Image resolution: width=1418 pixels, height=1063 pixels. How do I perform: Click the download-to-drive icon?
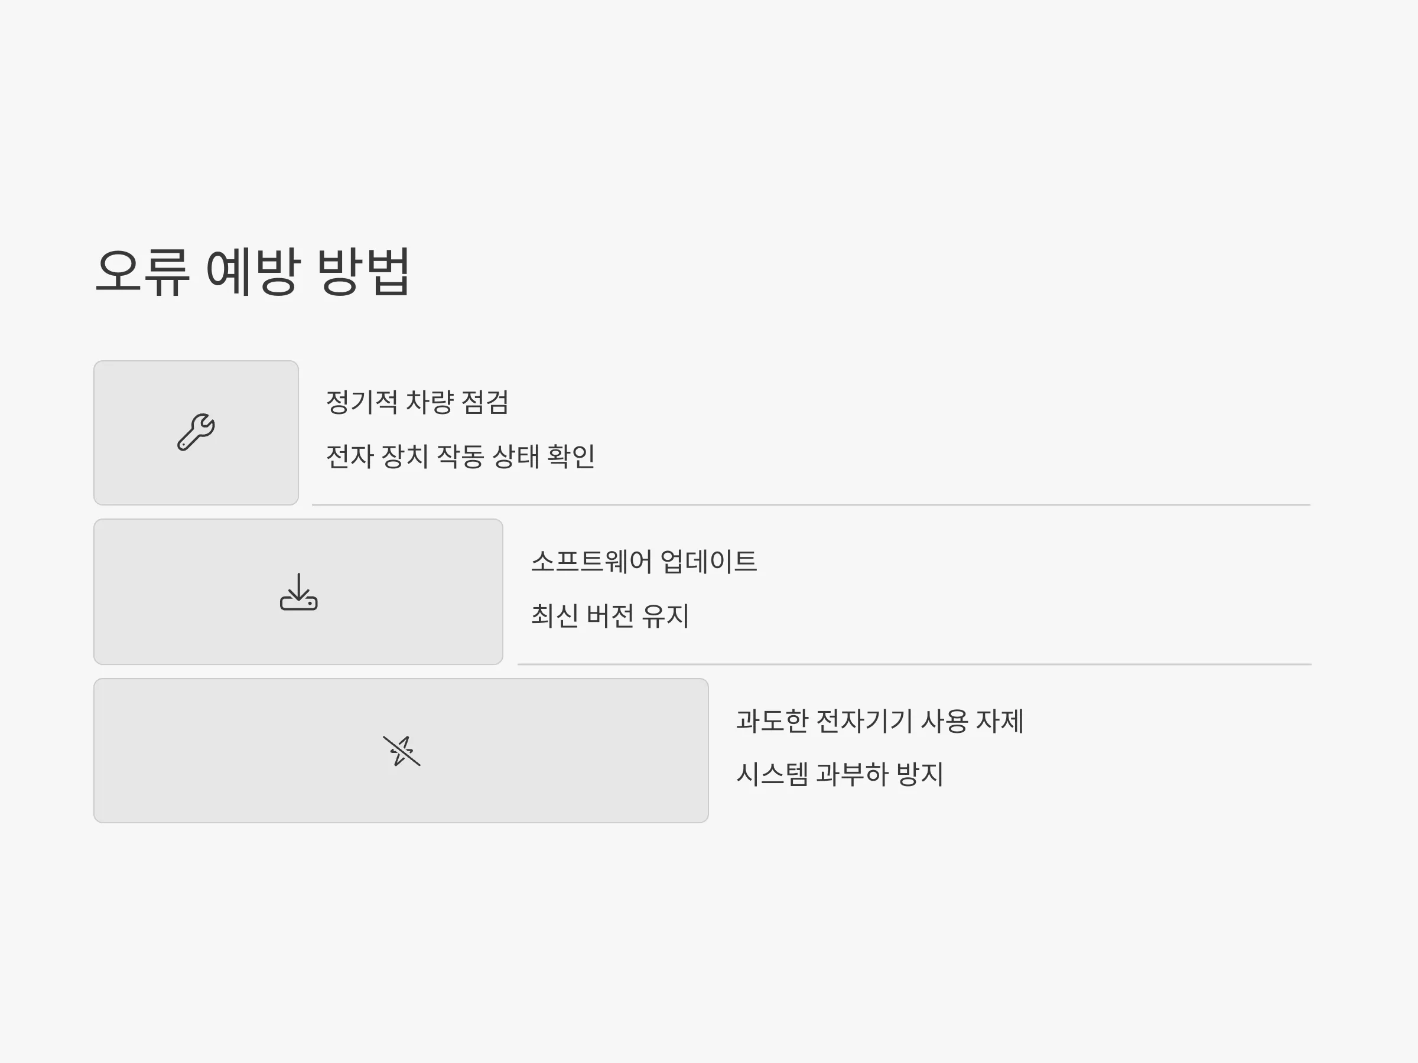[299, 591]
